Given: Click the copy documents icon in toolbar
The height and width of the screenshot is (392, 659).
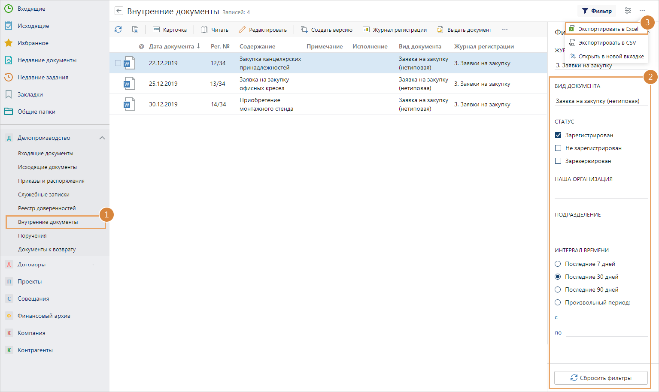Looking at the screenshot, I should [135, 30].
